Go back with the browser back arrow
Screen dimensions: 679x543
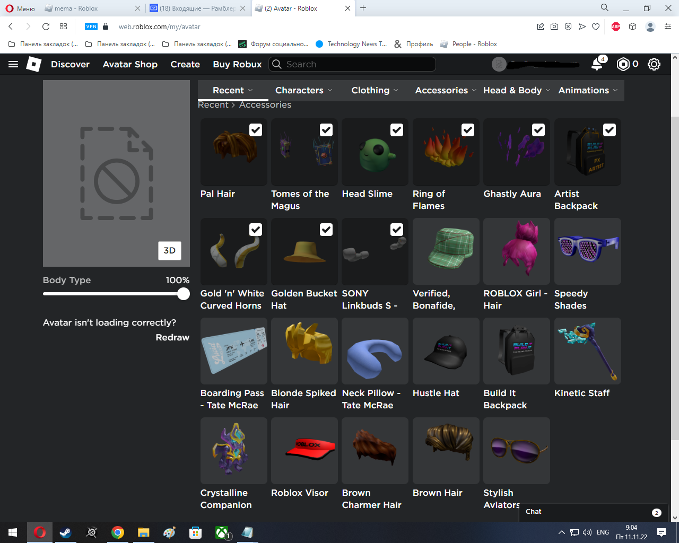click(x=11, y=27)
